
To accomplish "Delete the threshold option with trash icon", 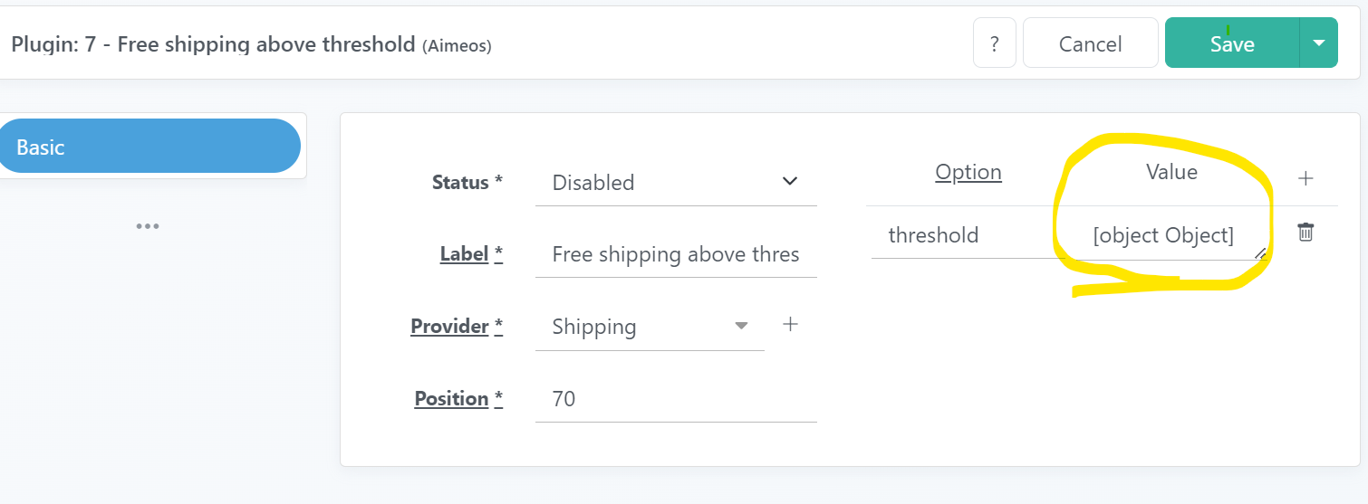I will (x=1305, y=233).
